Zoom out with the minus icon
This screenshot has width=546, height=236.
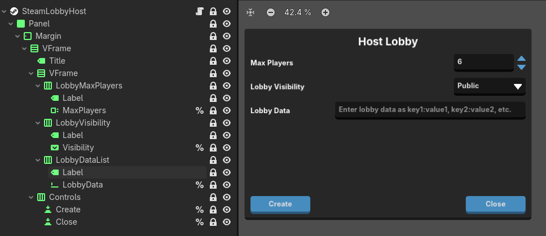(x=271, y=12)
